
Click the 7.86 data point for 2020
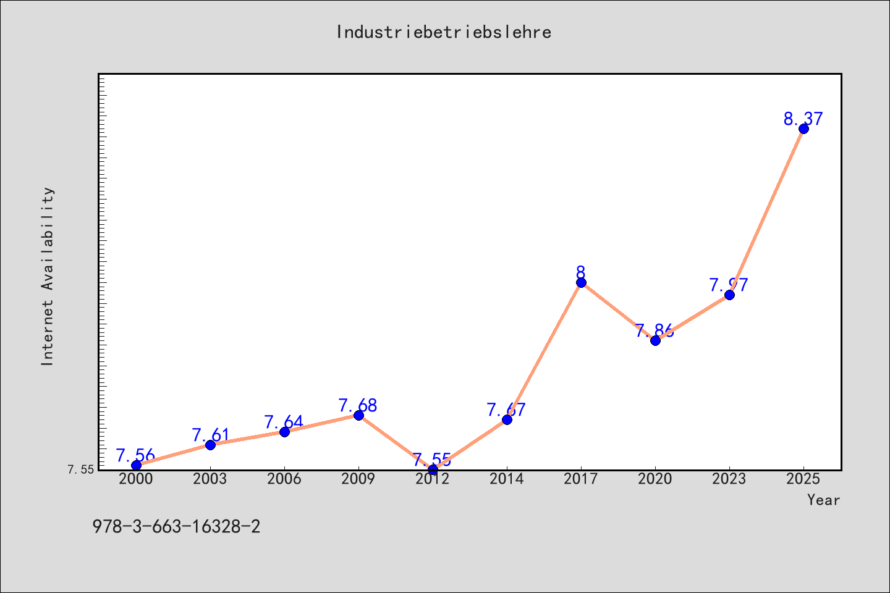pyautogui.click(x=655, y=340)
